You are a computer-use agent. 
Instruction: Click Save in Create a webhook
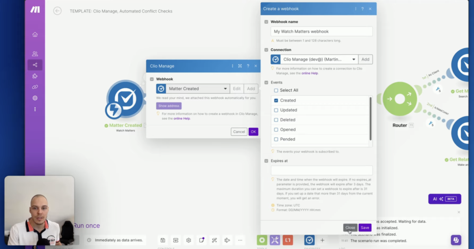[365, 228]
